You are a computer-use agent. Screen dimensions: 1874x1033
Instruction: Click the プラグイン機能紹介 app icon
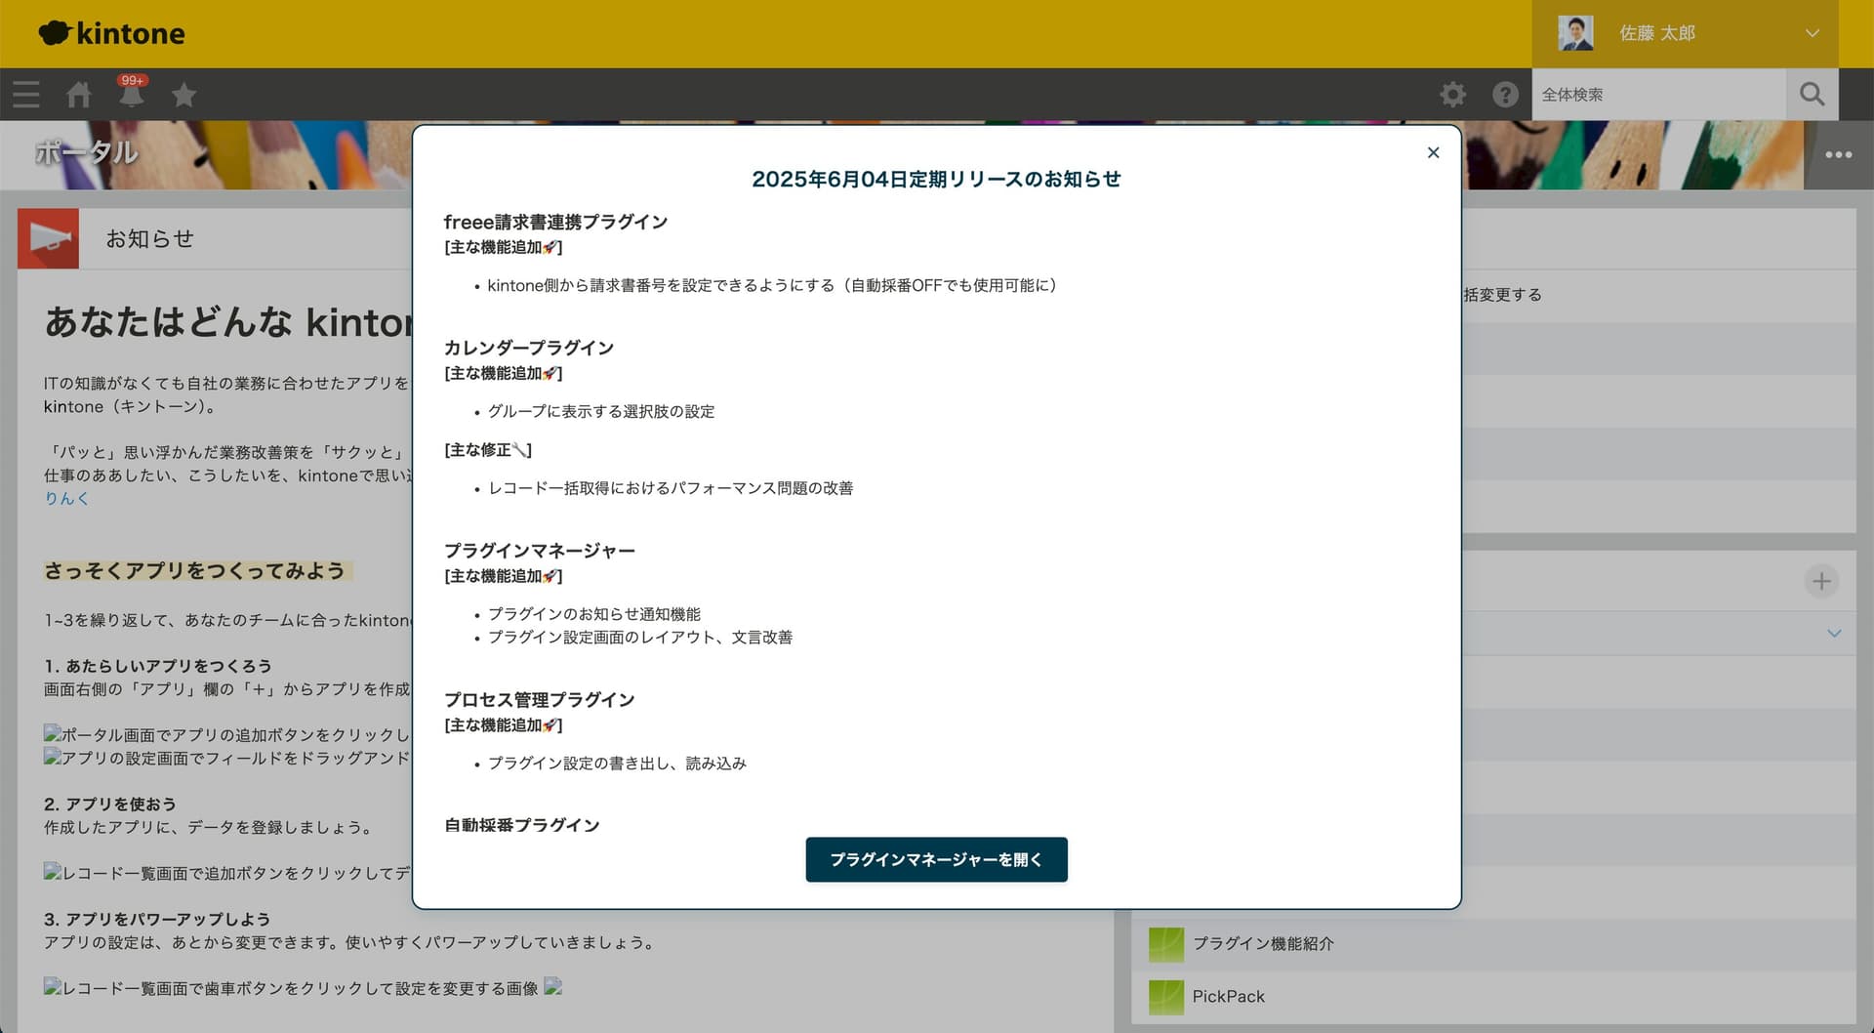(x=1165, y=944)
